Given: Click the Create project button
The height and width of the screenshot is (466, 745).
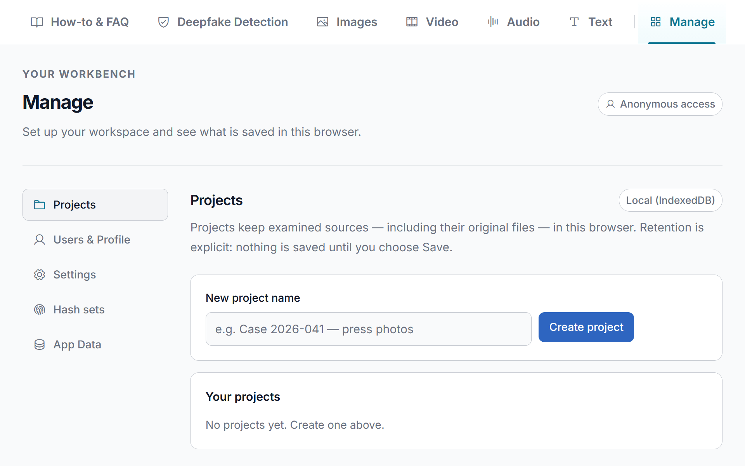Looking at the screenshot, I should 586,327.
